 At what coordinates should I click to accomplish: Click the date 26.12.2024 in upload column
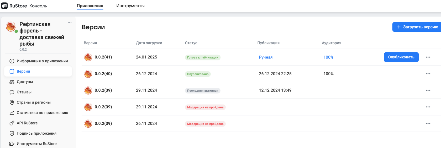pos(146,74)
